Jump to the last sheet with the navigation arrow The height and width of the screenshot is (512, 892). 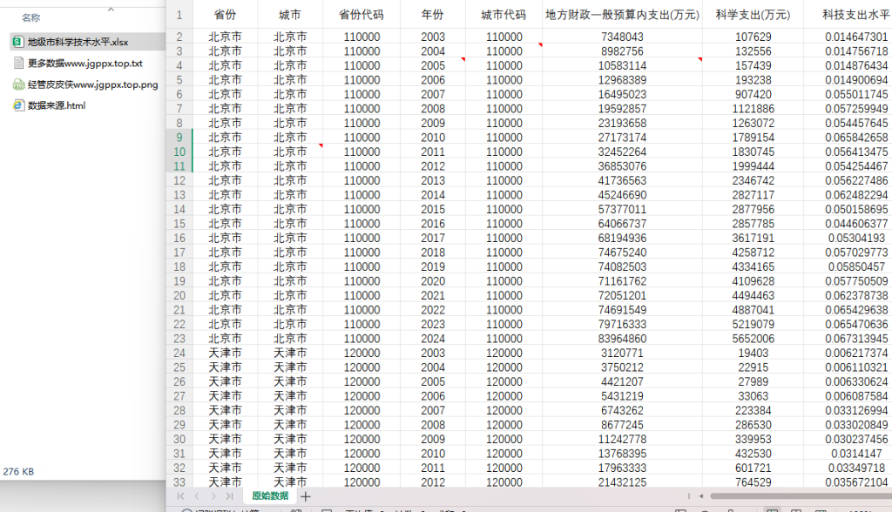coord(229,496)
